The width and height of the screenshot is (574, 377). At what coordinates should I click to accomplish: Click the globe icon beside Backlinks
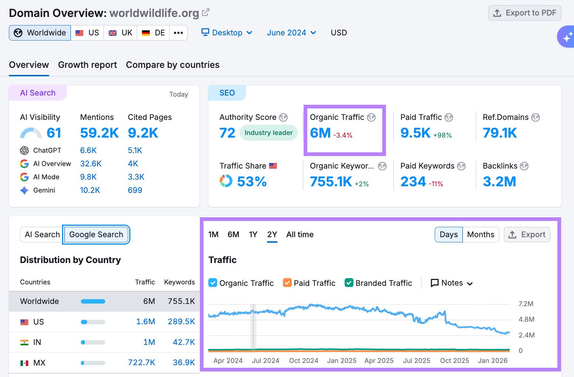[524, 166]
